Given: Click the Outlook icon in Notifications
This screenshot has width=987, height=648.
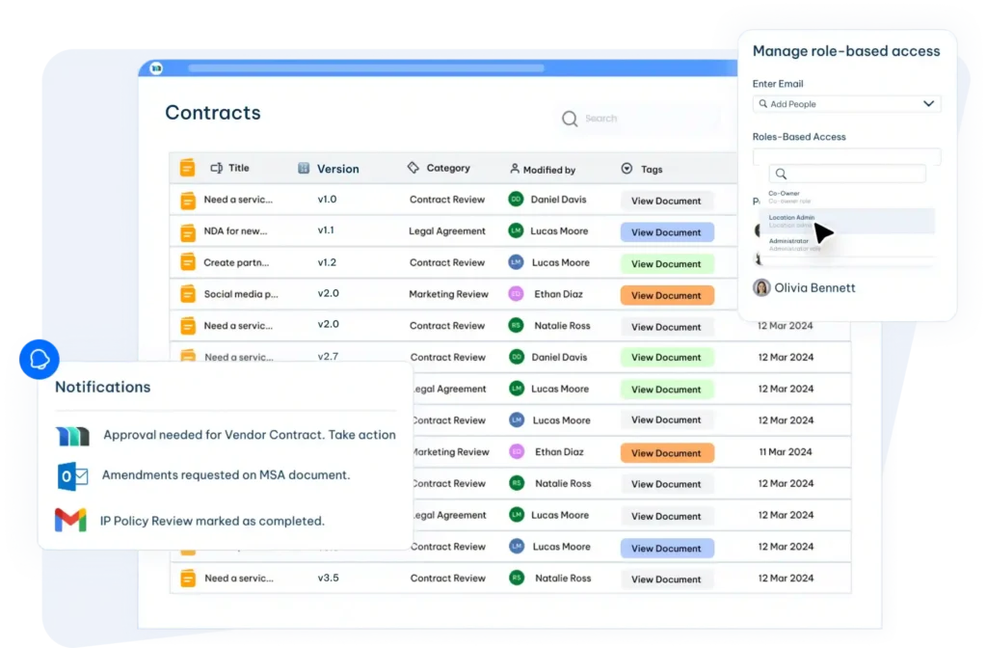Looking at the screenshot, I should [x=72, y=476].
